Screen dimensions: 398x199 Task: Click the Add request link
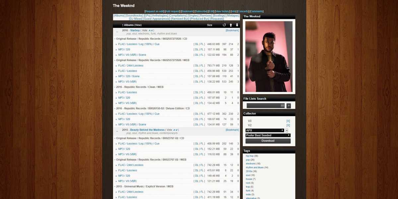[x=172, y=11]
